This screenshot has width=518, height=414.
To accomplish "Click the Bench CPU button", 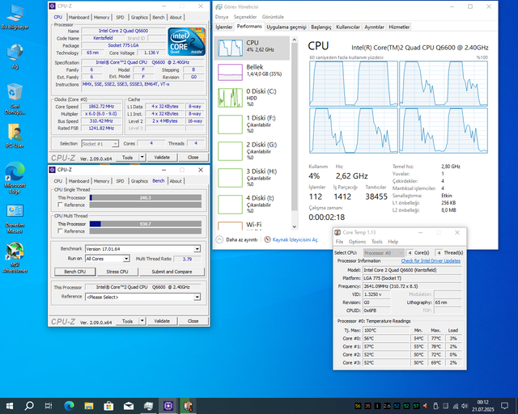I will coord(75,272).
